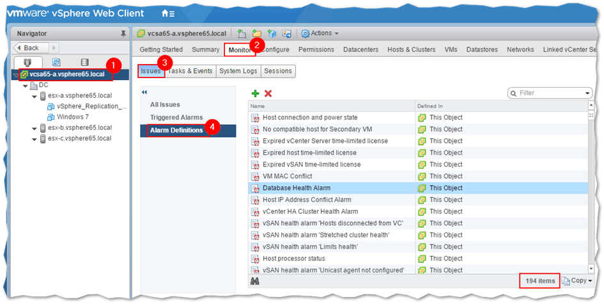Select the Windows 7 virtual machine
This screenshot has width=604, height=304.
click(73, 117)
